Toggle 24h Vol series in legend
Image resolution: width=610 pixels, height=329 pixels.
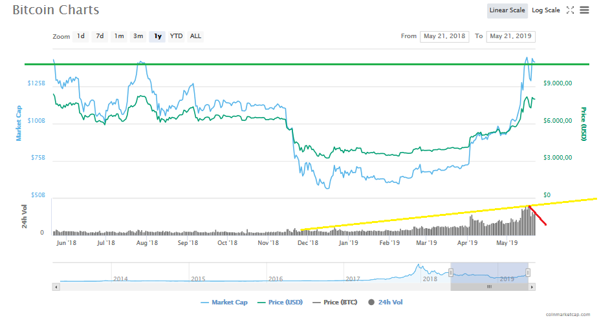click(386, 302)
